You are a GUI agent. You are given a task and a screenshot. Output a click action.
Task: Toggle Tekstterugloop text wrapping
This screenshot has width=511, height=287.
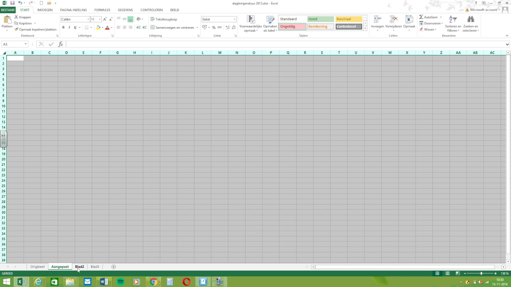pos(164,19)
